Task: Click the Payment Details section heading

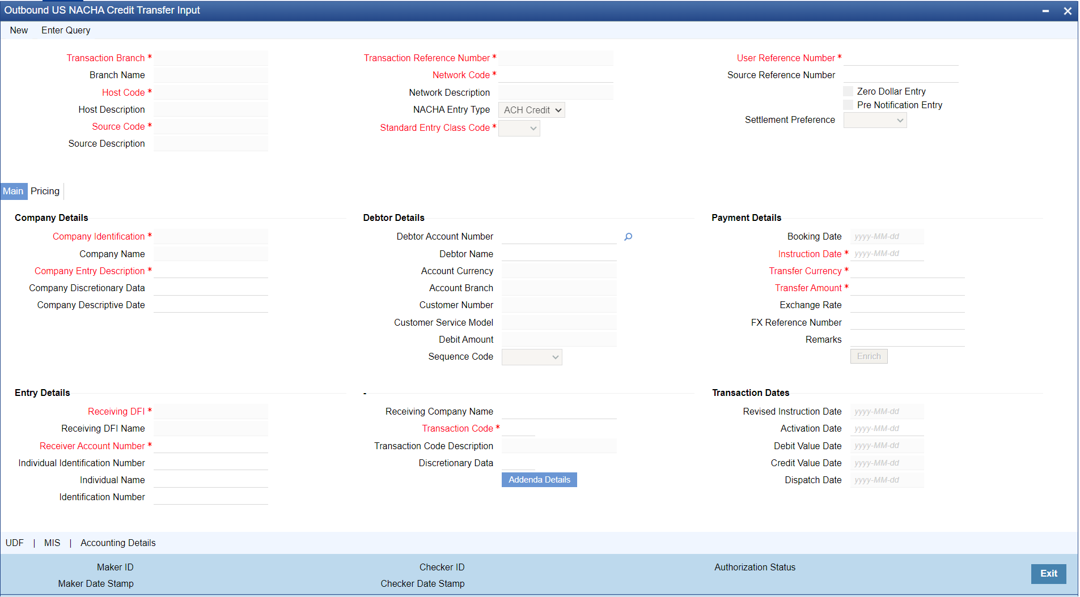Action: (747, 218)
